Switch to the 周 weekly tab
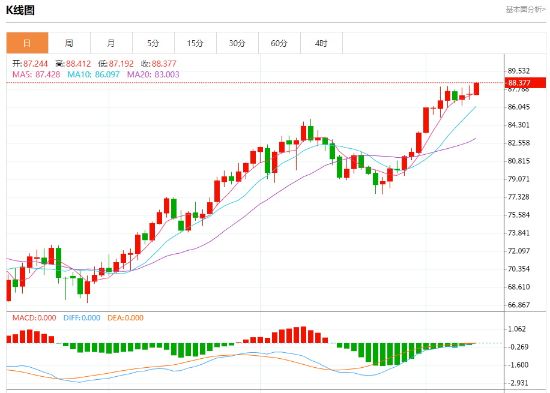Viewport: 550px width, 393px height. pyautogui.click(x=70, y=43)
